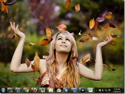Viewport: 125px width, 94px height.
Task: Click the Show Desktop strip at taskbar end
Action: click(x=123, y=90)
